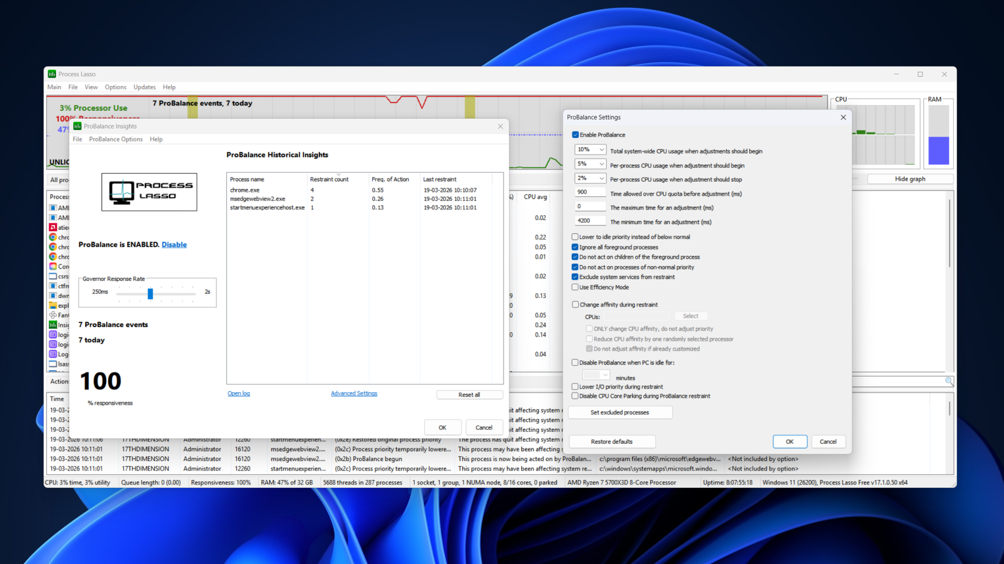The height and width of the screenshot is (564, 1004).
Task: Select the explorer folder process icon
Action: click(53, 305)
